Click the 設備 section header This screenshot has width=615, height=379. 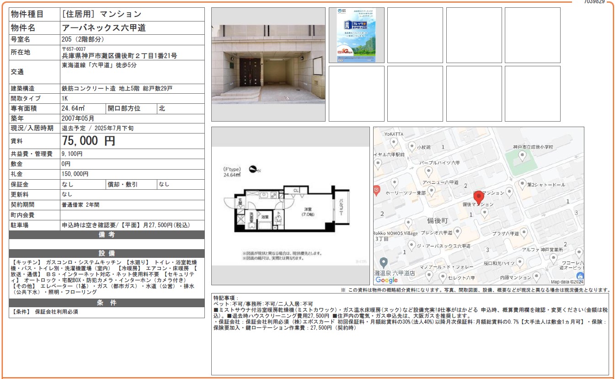coord(107,253)
